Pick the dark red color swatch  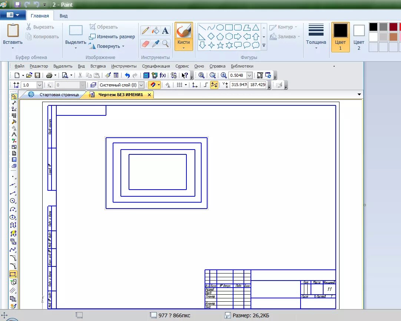click(393, 27)
